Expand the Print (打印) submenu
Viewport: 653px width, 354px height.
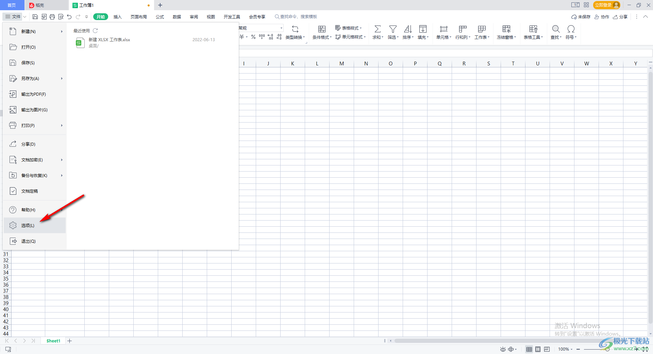coord(62,125)
